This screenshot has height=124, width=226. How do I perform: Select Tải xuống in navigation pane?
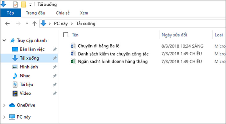click(29, 58)
